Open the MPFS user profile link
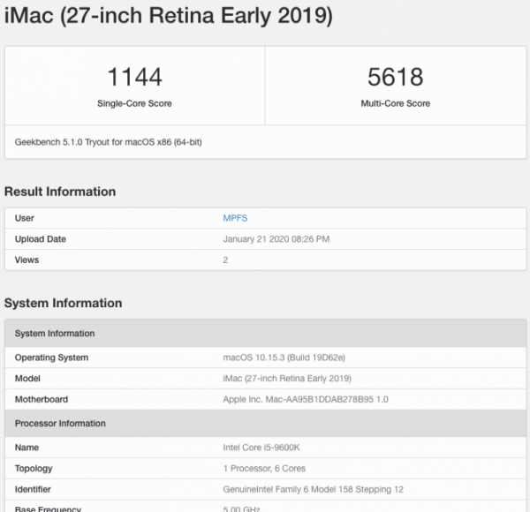530x512 pixels. tap(235, 218)
